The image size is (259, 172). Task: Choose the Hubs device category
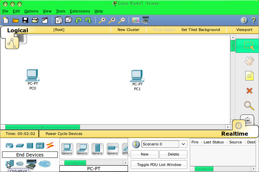tap(30, 145)
